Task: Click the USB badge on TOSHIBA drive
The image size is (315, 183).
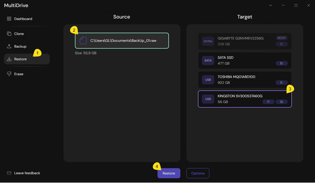Action: tap(208, 80)
